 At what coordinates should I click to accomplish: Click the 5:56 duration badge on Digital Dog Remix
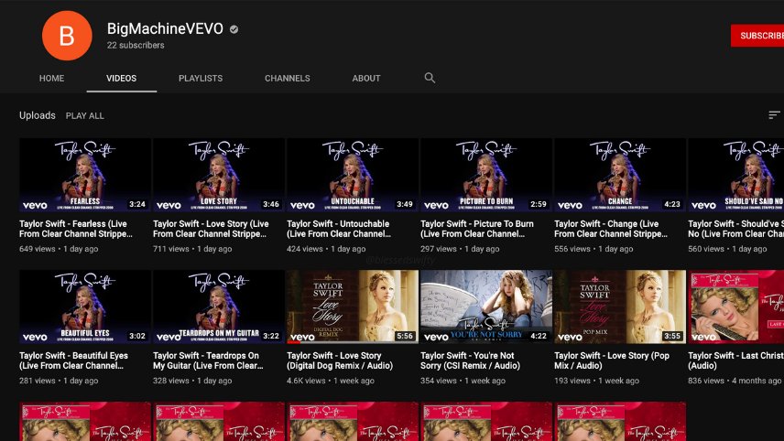tap(405, 336)
